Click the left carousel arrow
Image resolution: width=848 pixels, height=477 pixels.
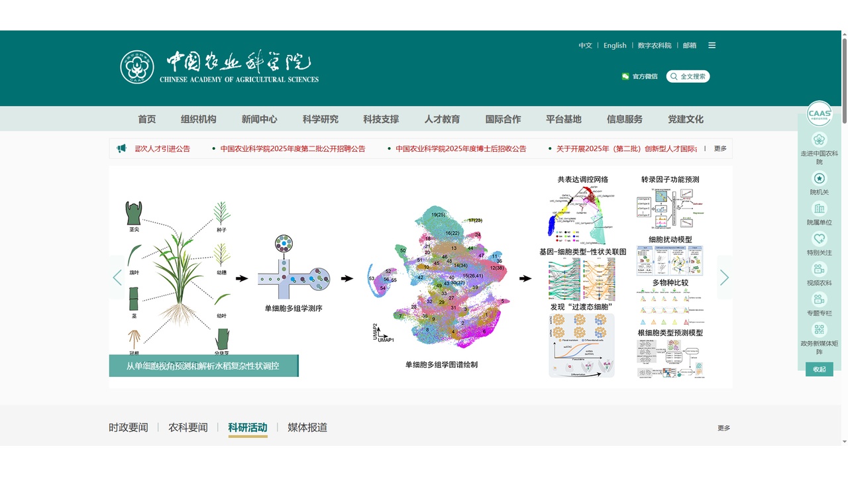117,278
